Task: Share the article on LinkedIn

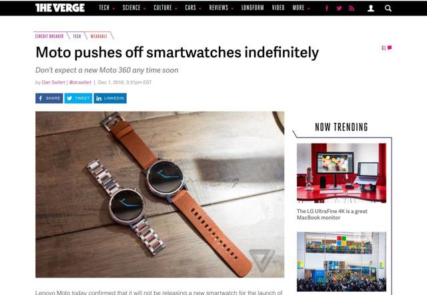Action: tap(110, 98)
